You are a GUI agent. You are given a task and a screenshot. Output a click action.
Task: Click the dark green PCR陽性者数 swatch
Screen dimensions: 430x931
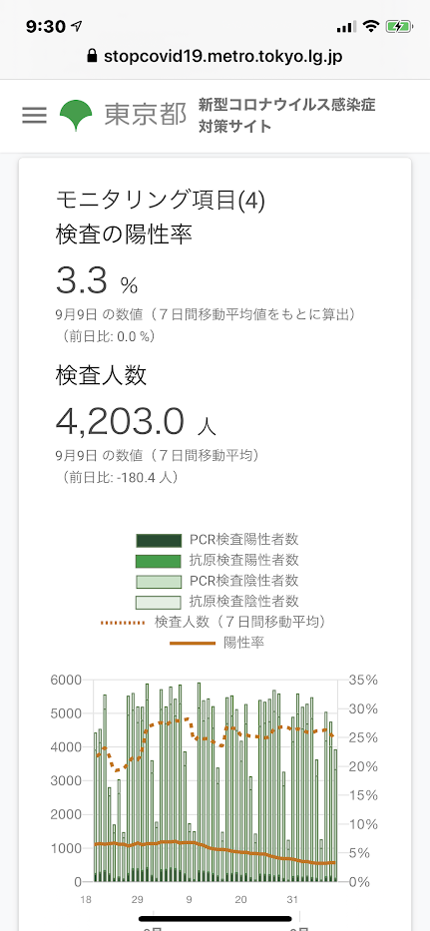tap(158, 540)
